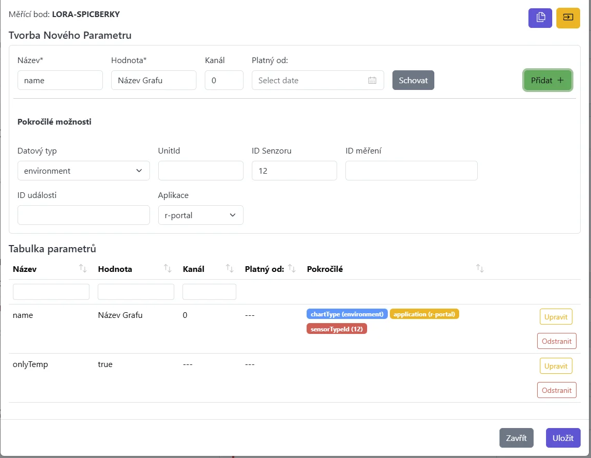Viewport: 591px width, 458px height.
Task: Sort table by Hodnota column arrows
Action: click(x=168, y=268)
